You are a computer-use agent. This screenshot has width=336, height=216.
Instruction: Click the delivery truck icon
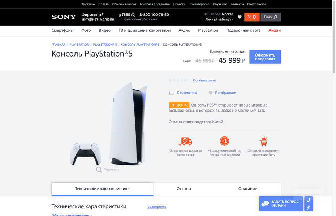(185, 141)
